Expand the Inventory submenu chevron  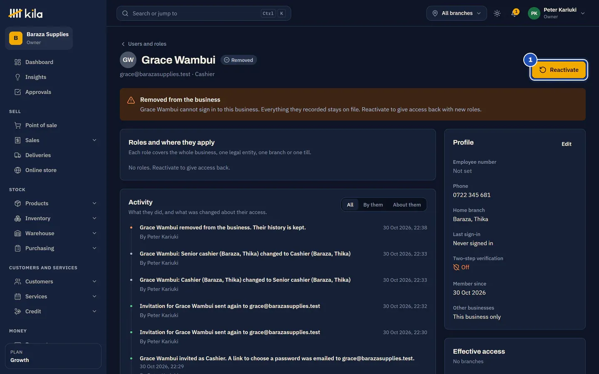pos(94,219)
